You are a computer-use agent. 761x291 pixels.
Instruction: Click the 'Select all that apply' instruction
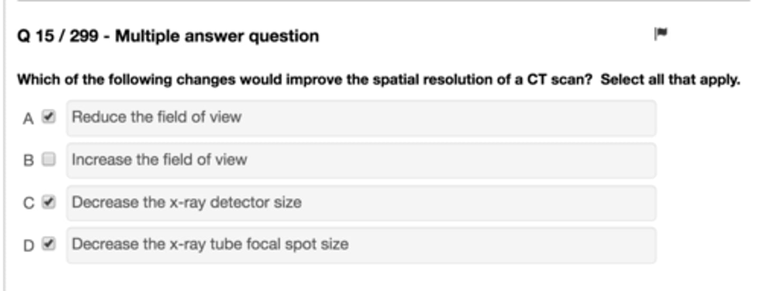pyautogui.click(x=670, y=80)
